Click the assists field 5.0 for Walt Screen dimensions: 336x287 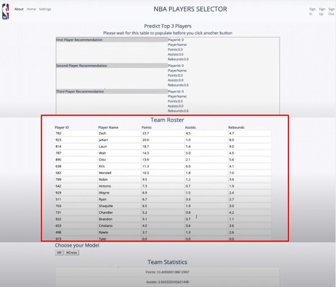[x=206, y=153]
